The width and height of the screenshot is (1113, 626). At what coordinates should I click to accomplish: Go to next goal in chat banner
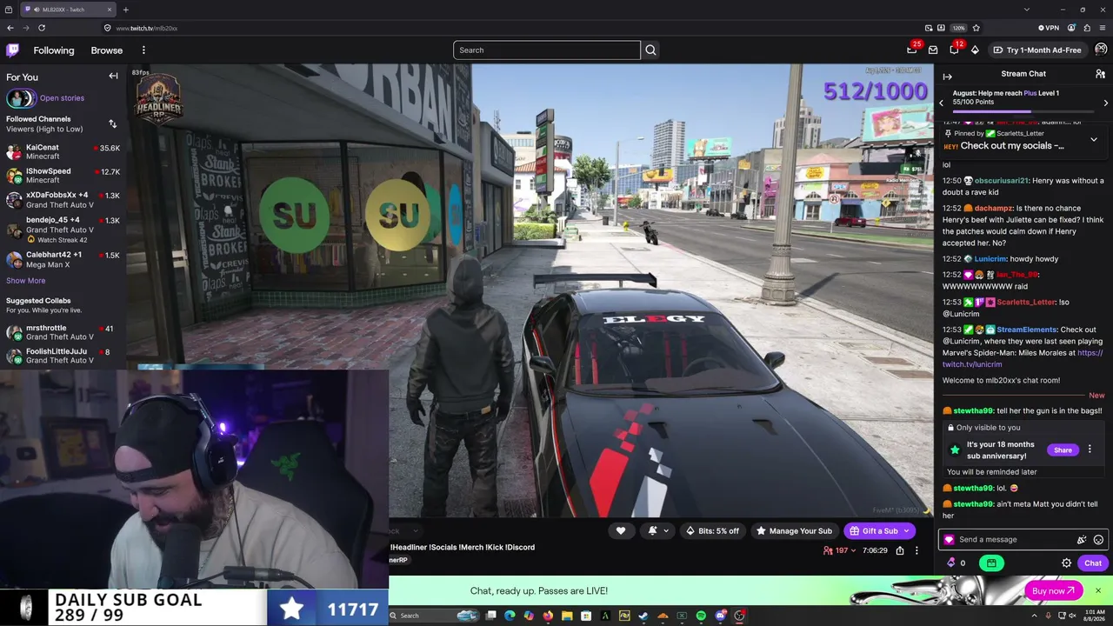point(1106,103)
